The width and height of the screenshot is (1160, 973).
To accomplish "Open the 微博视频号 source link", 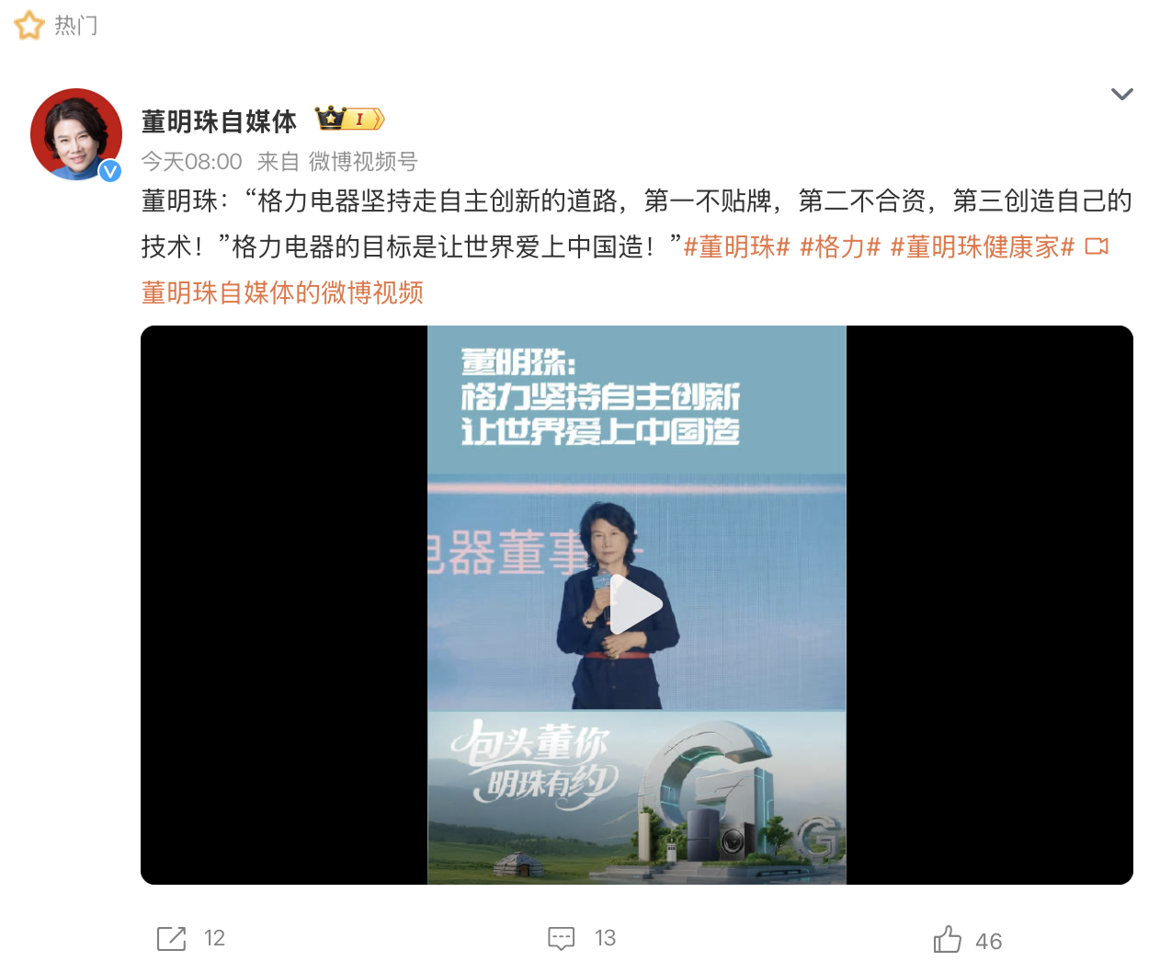I will click(363, 162).
